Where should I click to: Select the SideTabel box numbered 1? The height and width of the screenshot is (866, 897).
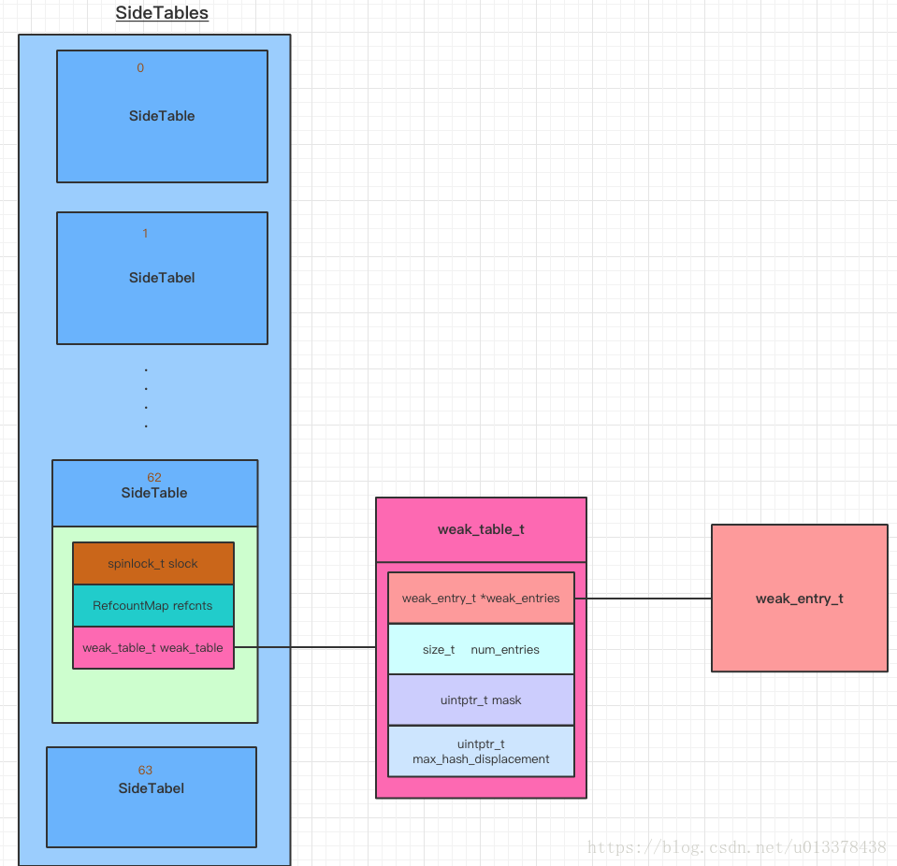pyautogui.click(x=162, y=278)
